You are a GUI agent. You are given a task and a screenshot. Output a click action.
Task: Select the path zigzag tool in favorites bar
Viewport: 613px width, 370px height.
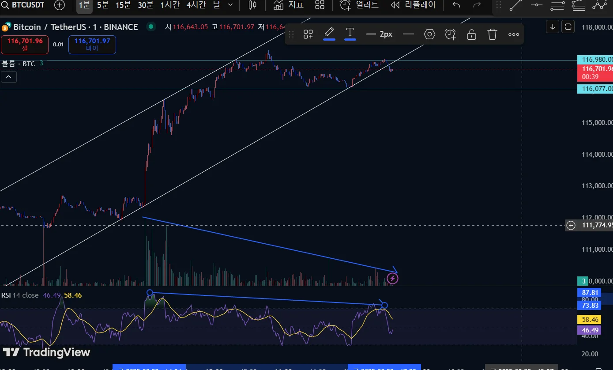599,5
